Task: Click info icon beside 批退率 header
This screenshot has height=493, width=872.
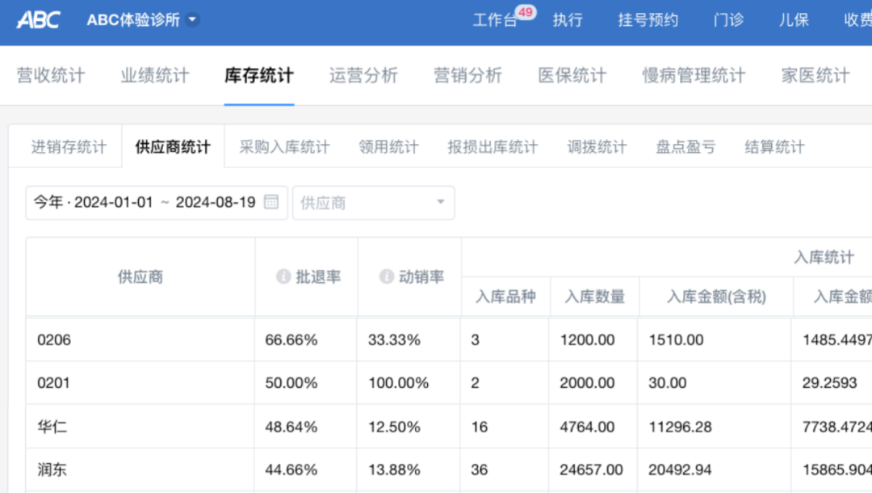Action: (283, 276)
